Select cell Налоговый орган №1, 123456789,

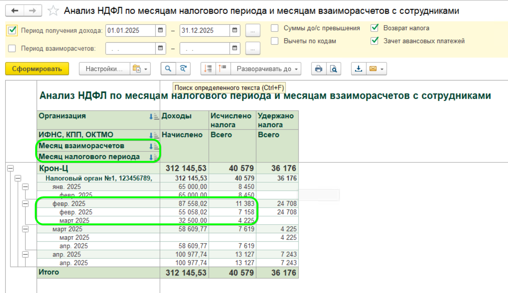[x=98, y=178]
